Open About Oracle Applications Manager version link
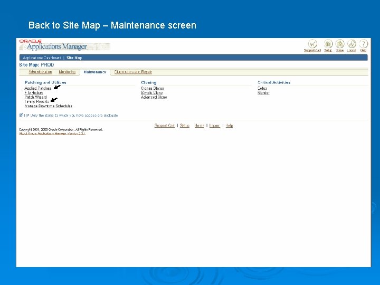380x285 pixels. tap(52, 134)
